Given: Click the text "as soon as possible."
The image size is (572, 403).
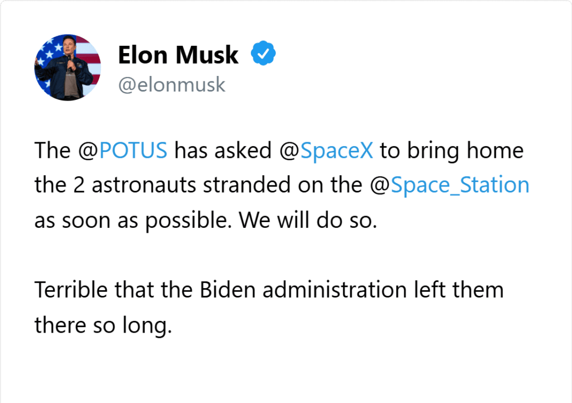Looking at the screenshot, I should pyautogui.click(x=133, y=220).
